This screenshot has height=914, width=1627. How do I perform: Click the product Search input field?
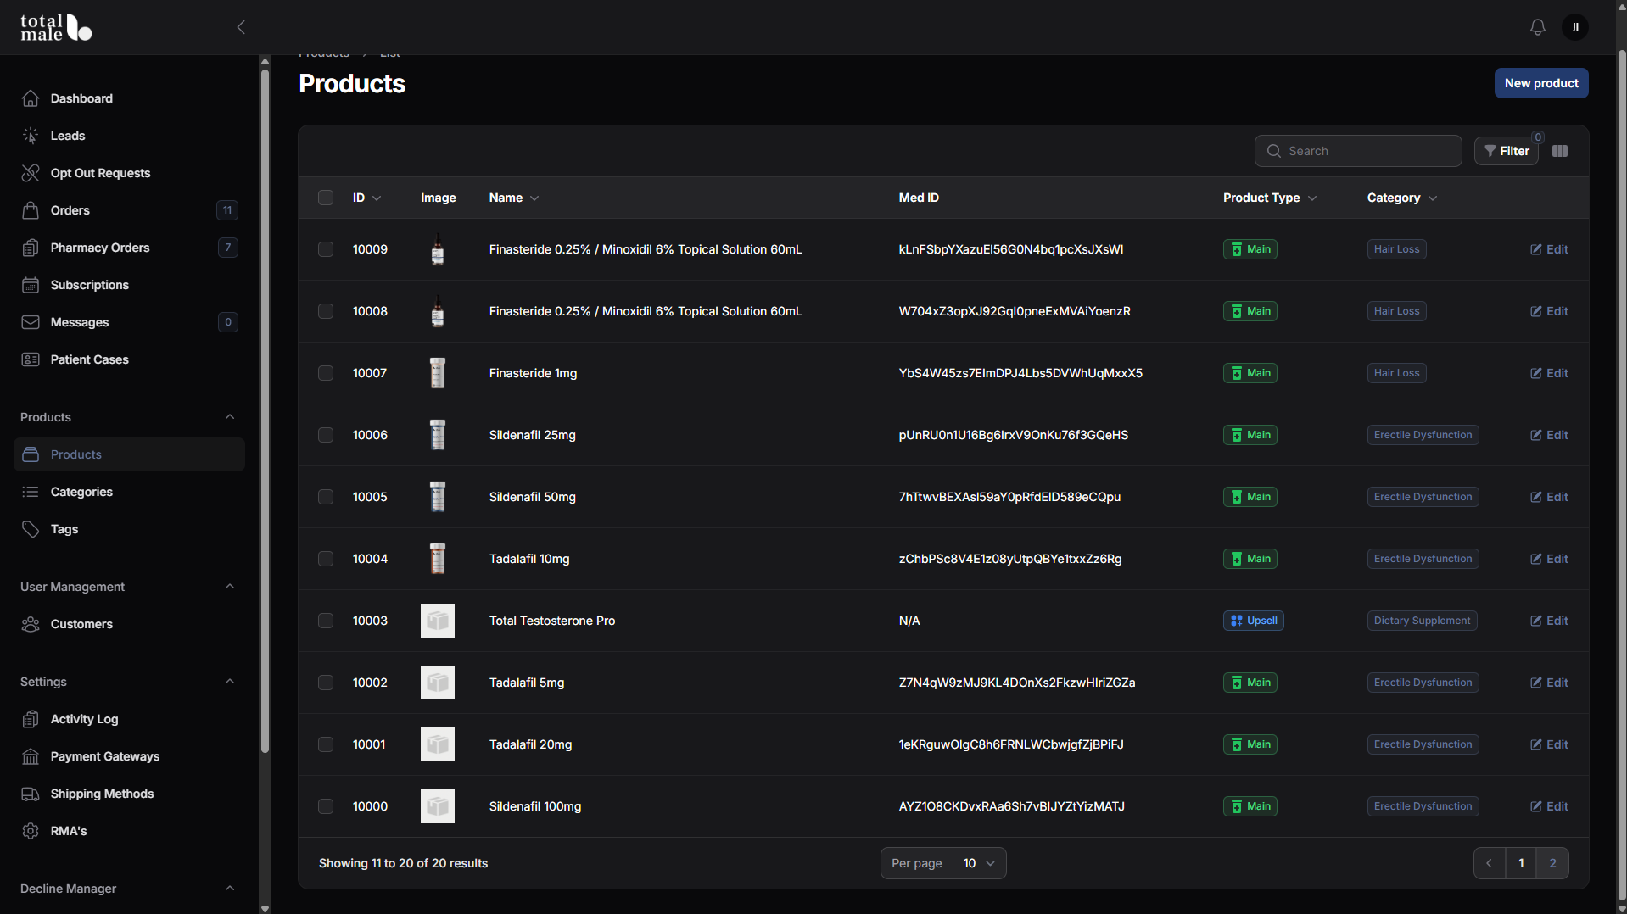tap(1358, 151)
